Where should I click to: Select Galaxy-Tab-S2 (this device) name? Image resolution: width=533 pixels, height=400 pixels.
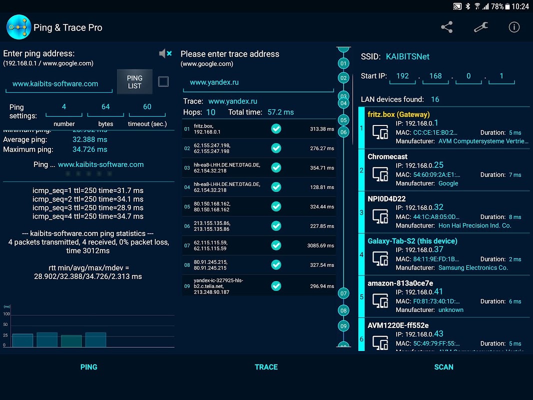click(412, 241)
